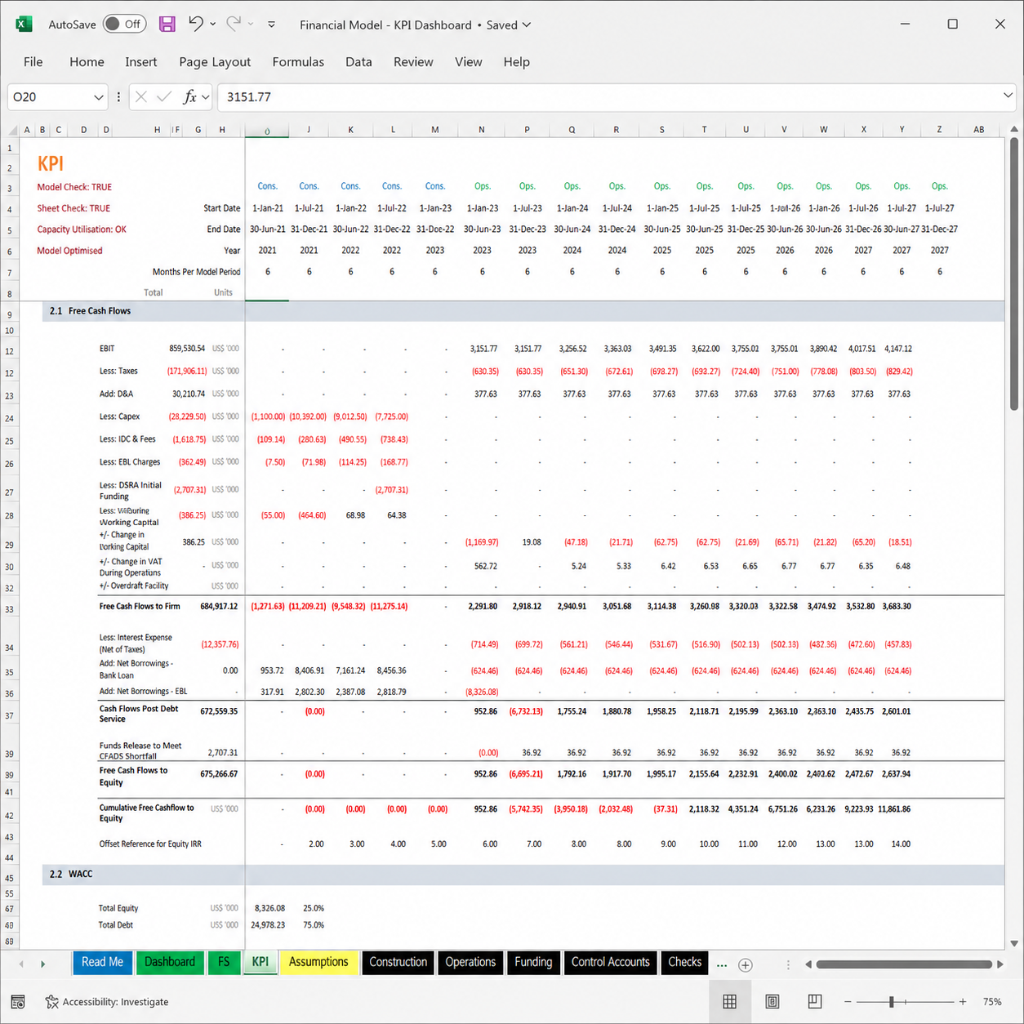Select the Free Cash Flows to Firm total 684,917.12
Image resolution: width=1024 pixels, height=1024 pixels.
(x=219, y=607)
